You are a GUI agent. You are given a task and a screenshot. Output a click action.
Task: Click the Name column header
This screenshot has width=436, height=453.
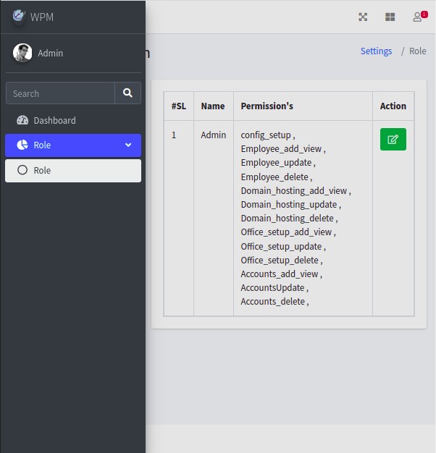tap(213, 106)
